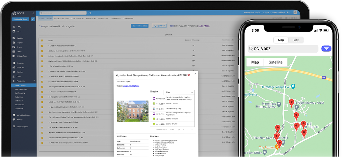Toggle the select-all checkbox in Address header
This screenshot has height=157, width=342.
tap(42, 40)
